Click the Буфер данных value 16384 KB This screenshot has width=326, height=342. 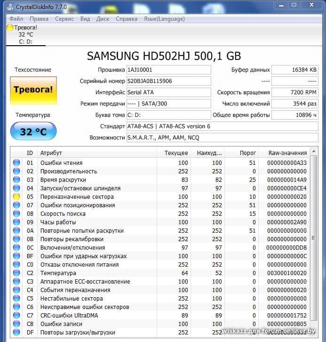point(295,70)
